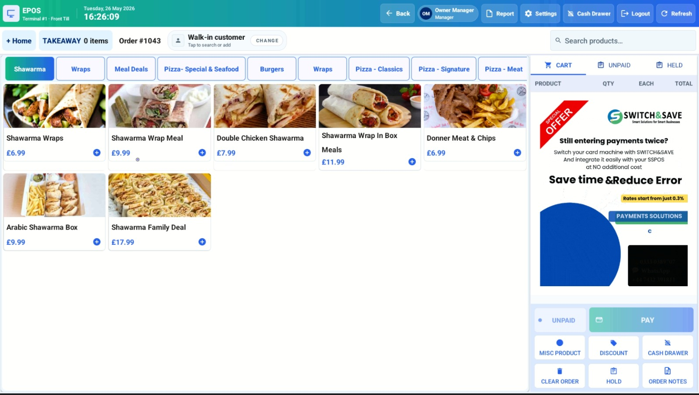Add Donner Meat & Chips plus icon
Screen dimensions: 699x395
[517, 152]
